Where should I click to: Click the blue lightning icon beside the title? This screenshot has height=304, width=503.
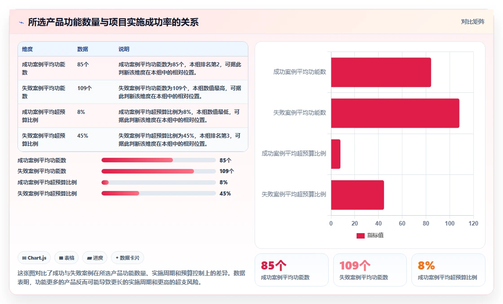[x=22, y=22]
